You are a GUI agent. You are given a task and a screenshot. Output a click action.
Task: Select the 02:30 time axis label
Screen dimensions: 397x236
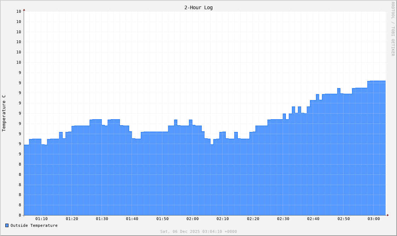pos(283,219)
